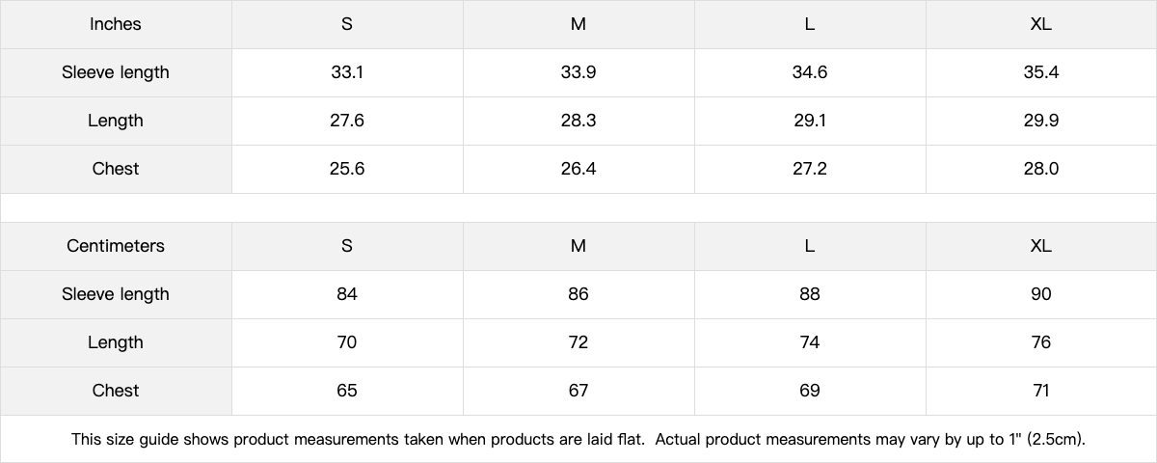Click the Sleeve length row label in the Inches table
Screen dimensions: 1157x463
[x=116, y=72]
